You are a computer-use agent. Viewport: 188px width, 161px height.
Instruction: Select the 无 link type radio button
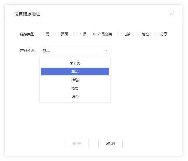coord(42,34)
